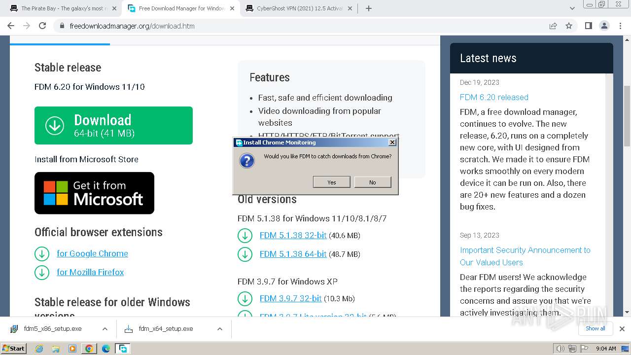Click Yes in the Install Chrome Monitoring dialog
Image resolution: width=631 pixels, height=355 pixels.
point(331,182)
